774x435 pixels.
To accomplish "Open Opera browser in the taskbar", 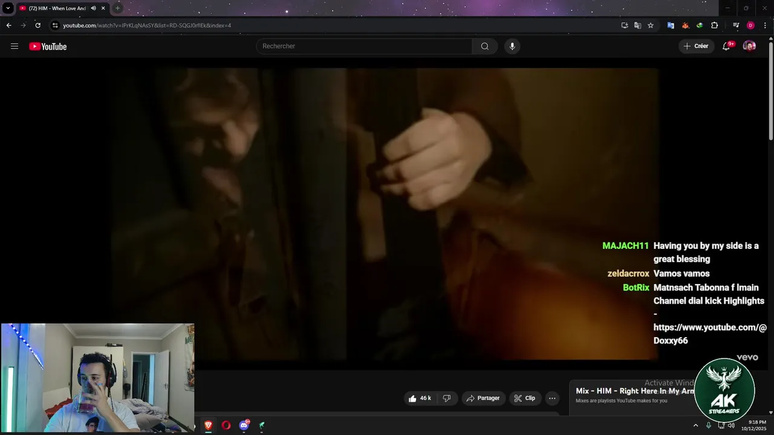I will (x=226, y=425).
